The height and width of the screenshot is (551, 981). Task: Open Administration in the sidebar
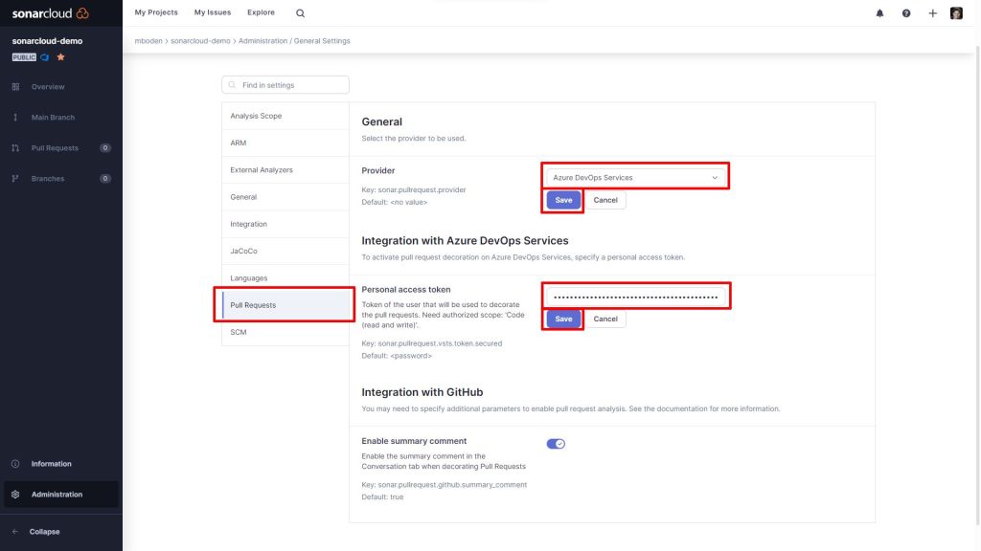57,495
